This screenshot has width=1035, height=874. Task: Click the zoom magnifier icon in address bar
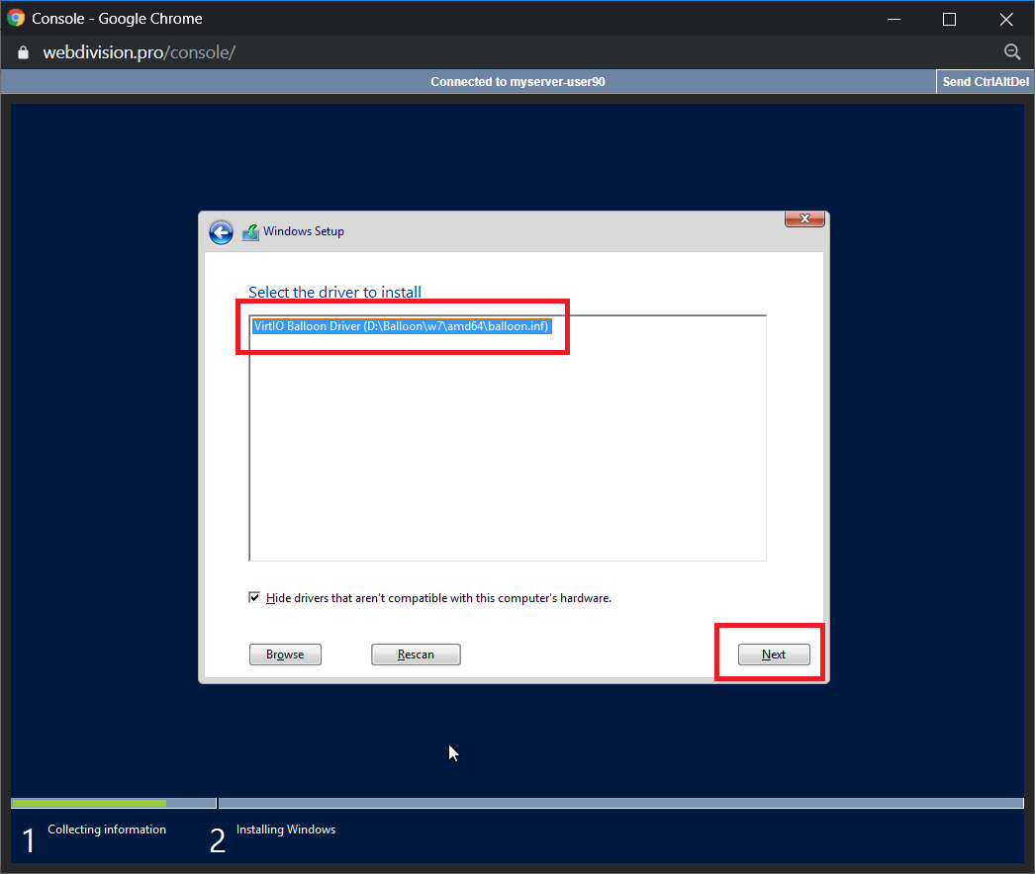point(1011,52)
